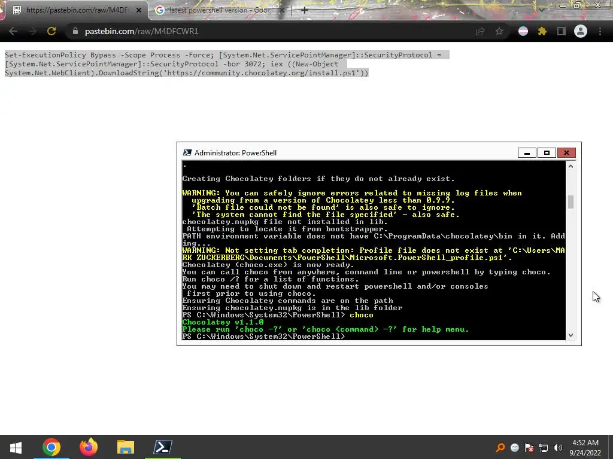Open Action Center flag tray icon
The width and height of the screenshot is (613, 459).
pos(529,448)
